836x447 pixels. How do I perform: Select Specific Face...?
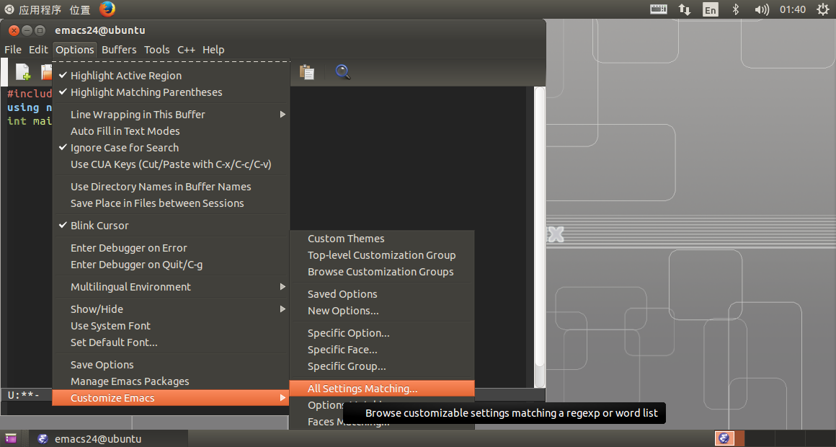(382, 350)
